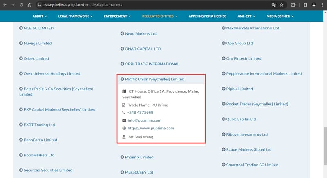
Task: Expand Pocket Trader (Seychelles) Limited entry
Action: pos(255,104)
